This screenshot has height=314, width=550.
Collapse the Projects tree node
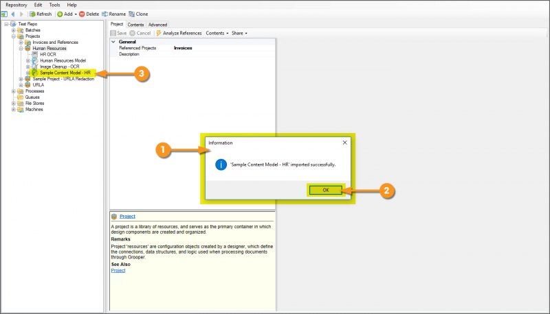[x=13, y=36]
